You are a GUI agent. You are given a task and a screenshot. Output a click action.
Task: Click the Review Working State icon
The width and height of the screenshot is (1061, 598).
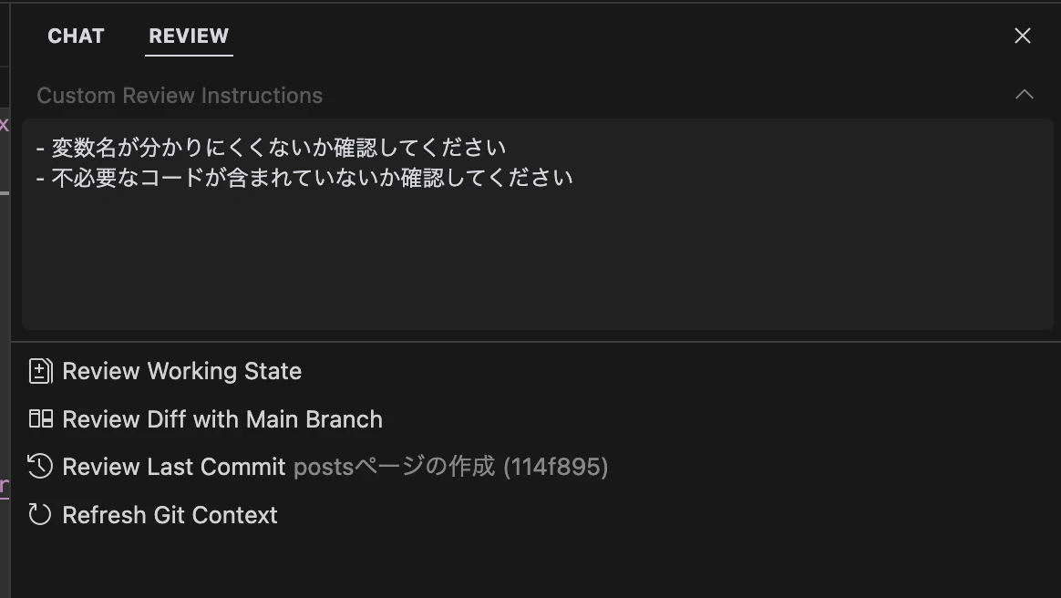[40, 371]
